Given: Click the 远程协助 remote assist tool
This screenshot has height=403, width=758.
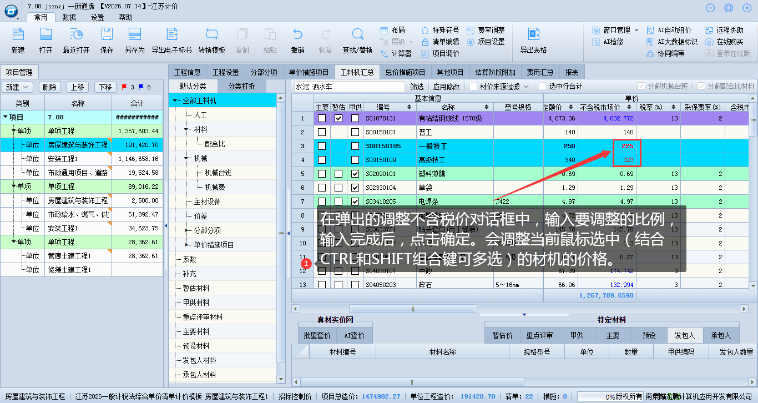Looking at the screenshot, I should pyautogui.click(x=724, y=30).
